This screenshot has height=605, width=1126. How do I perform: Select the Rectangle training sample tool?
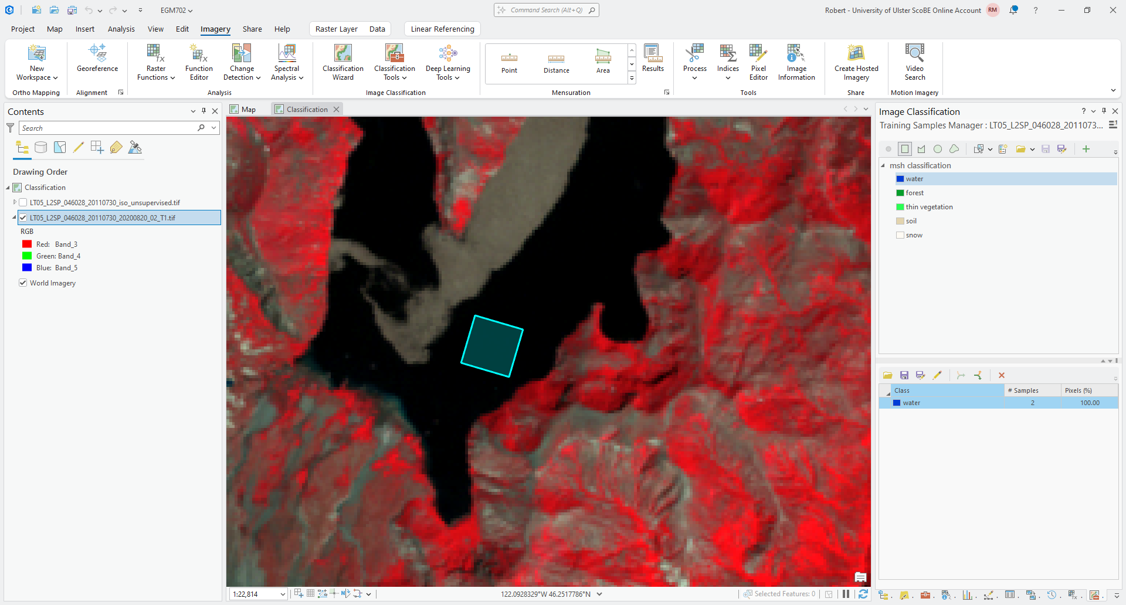pyautogui.click(x=905, y=149)
